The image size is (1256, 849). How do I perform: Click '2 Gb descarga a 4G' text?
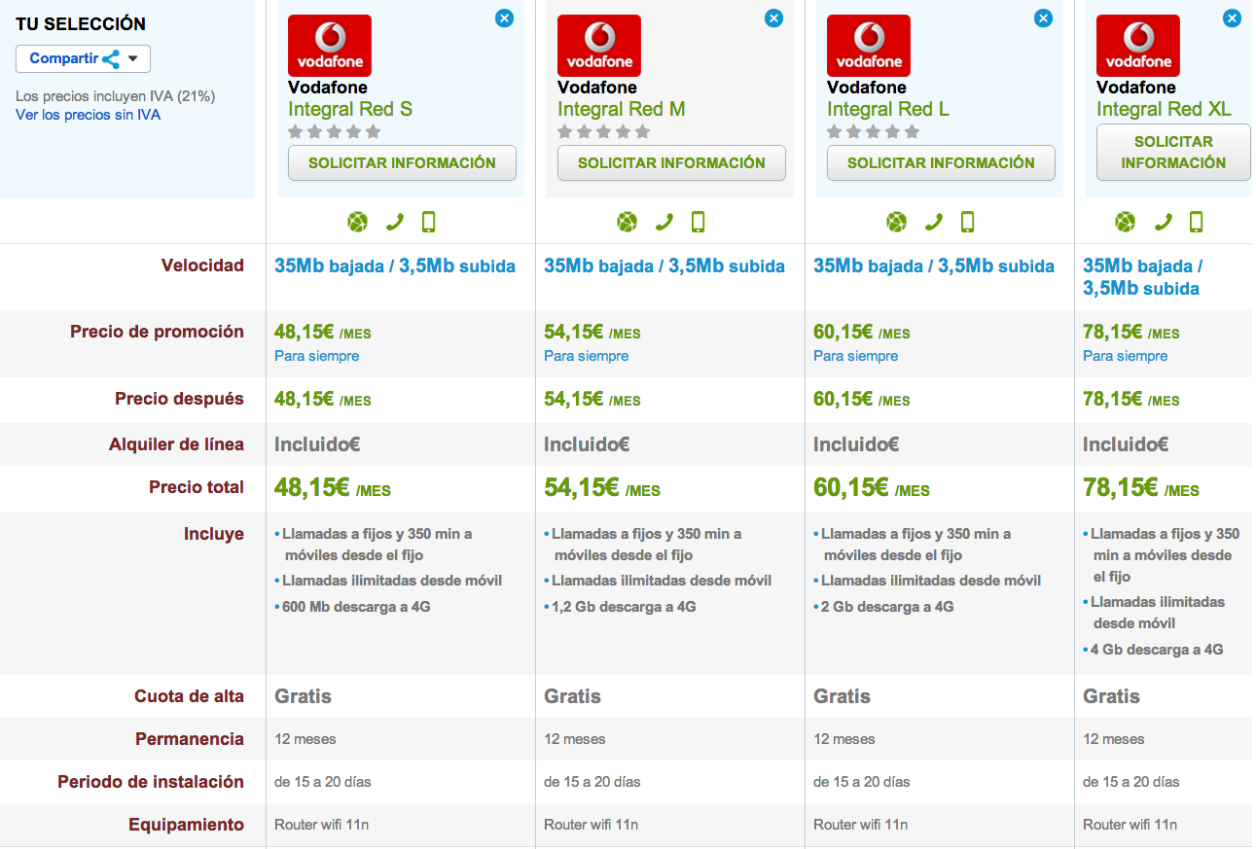887,607
